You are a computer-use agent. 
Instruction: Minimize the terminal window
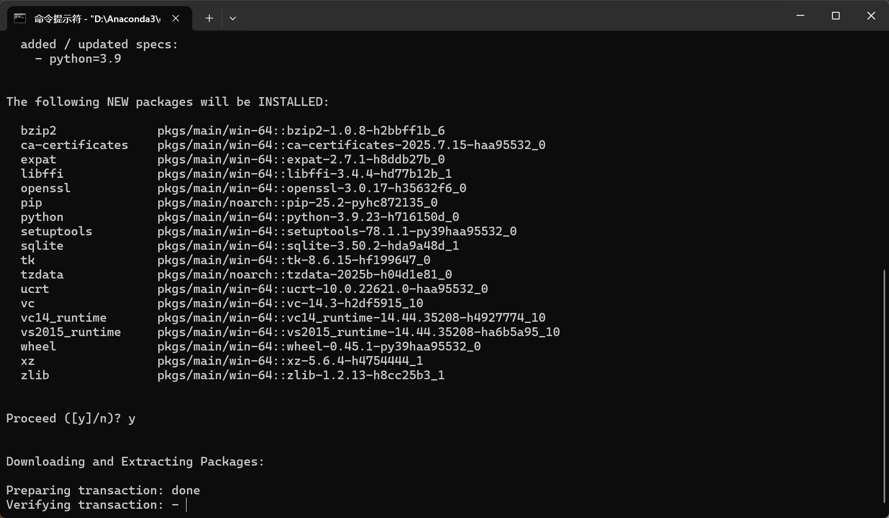800,16
